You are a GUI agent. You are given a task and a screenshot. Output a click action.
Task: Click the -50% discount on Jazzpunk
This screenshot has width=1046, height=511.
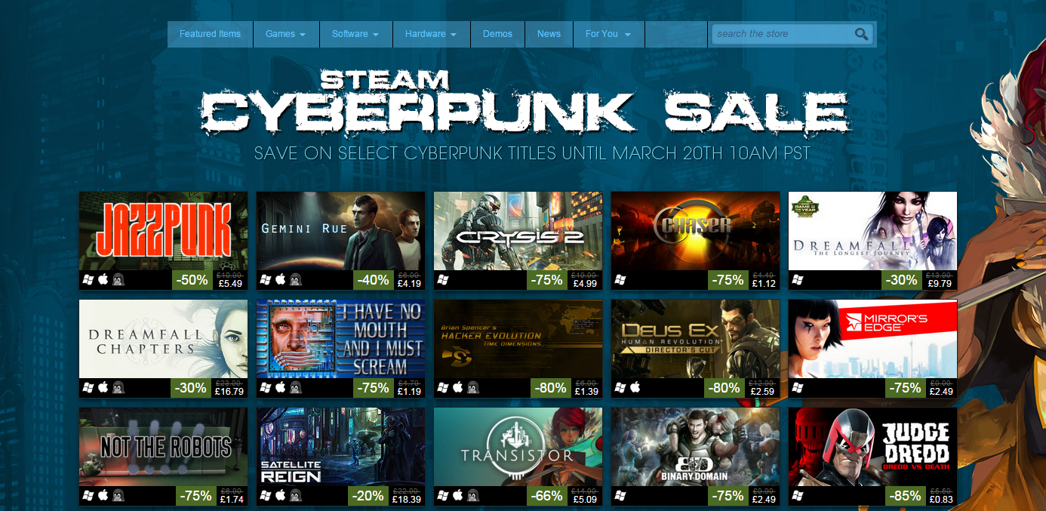(192, 280)
